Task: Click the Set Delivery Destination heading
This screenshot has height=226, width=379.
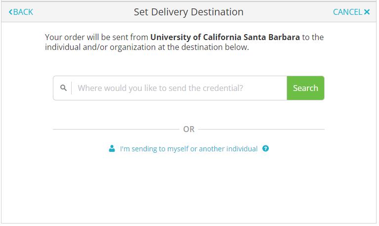Action: (x=189, y=12)
